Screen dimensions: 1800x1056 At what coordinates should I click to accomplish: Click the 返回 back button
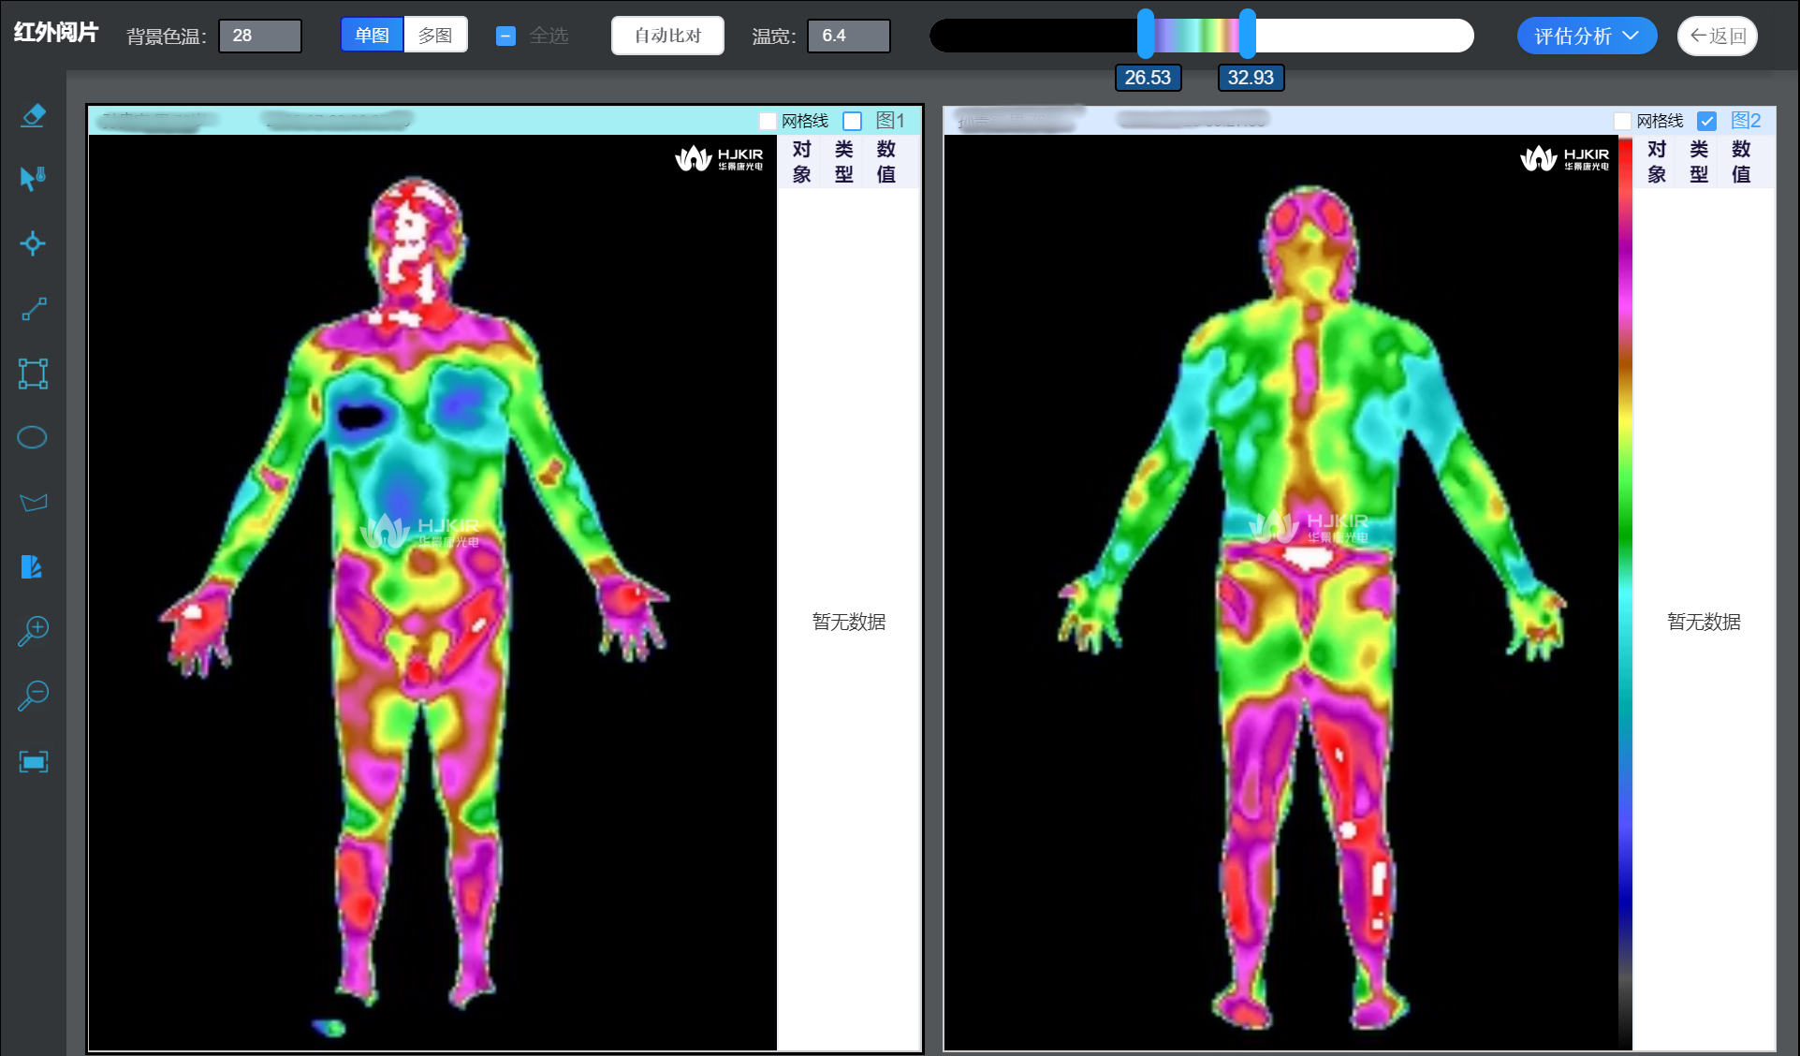[x=1717, y=36]
